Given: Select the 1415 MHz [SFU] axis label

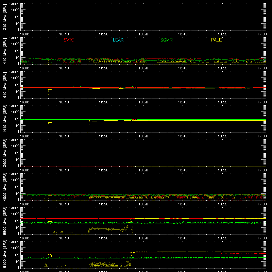Looking at the screenshot, I should point(4,119).
